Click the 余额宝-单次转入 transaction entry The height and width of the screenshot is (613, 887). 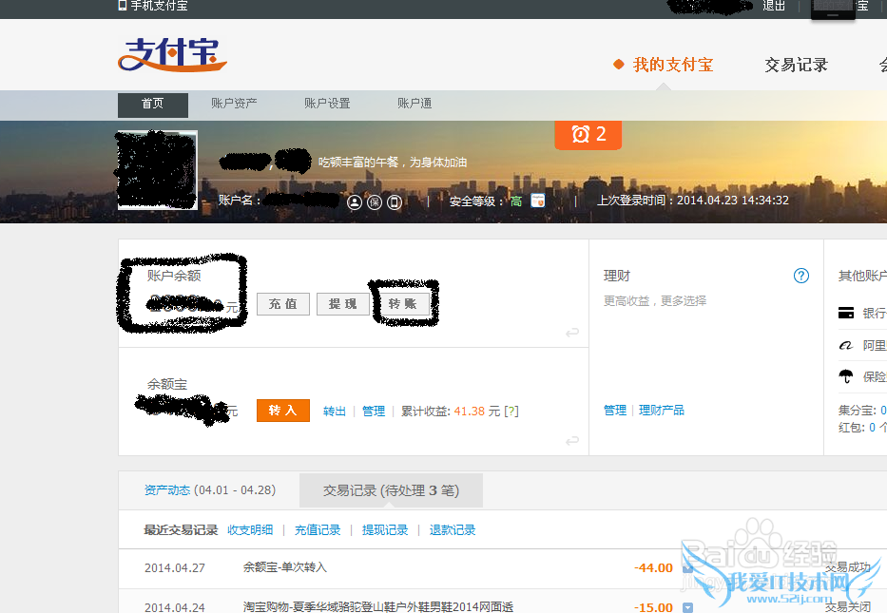point(284,566)
